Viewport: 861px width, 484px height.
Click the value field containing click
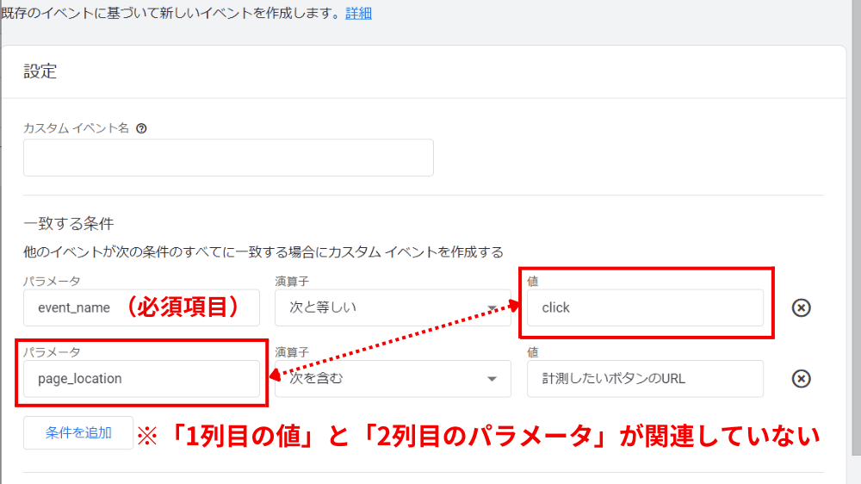tap(645, 307)
